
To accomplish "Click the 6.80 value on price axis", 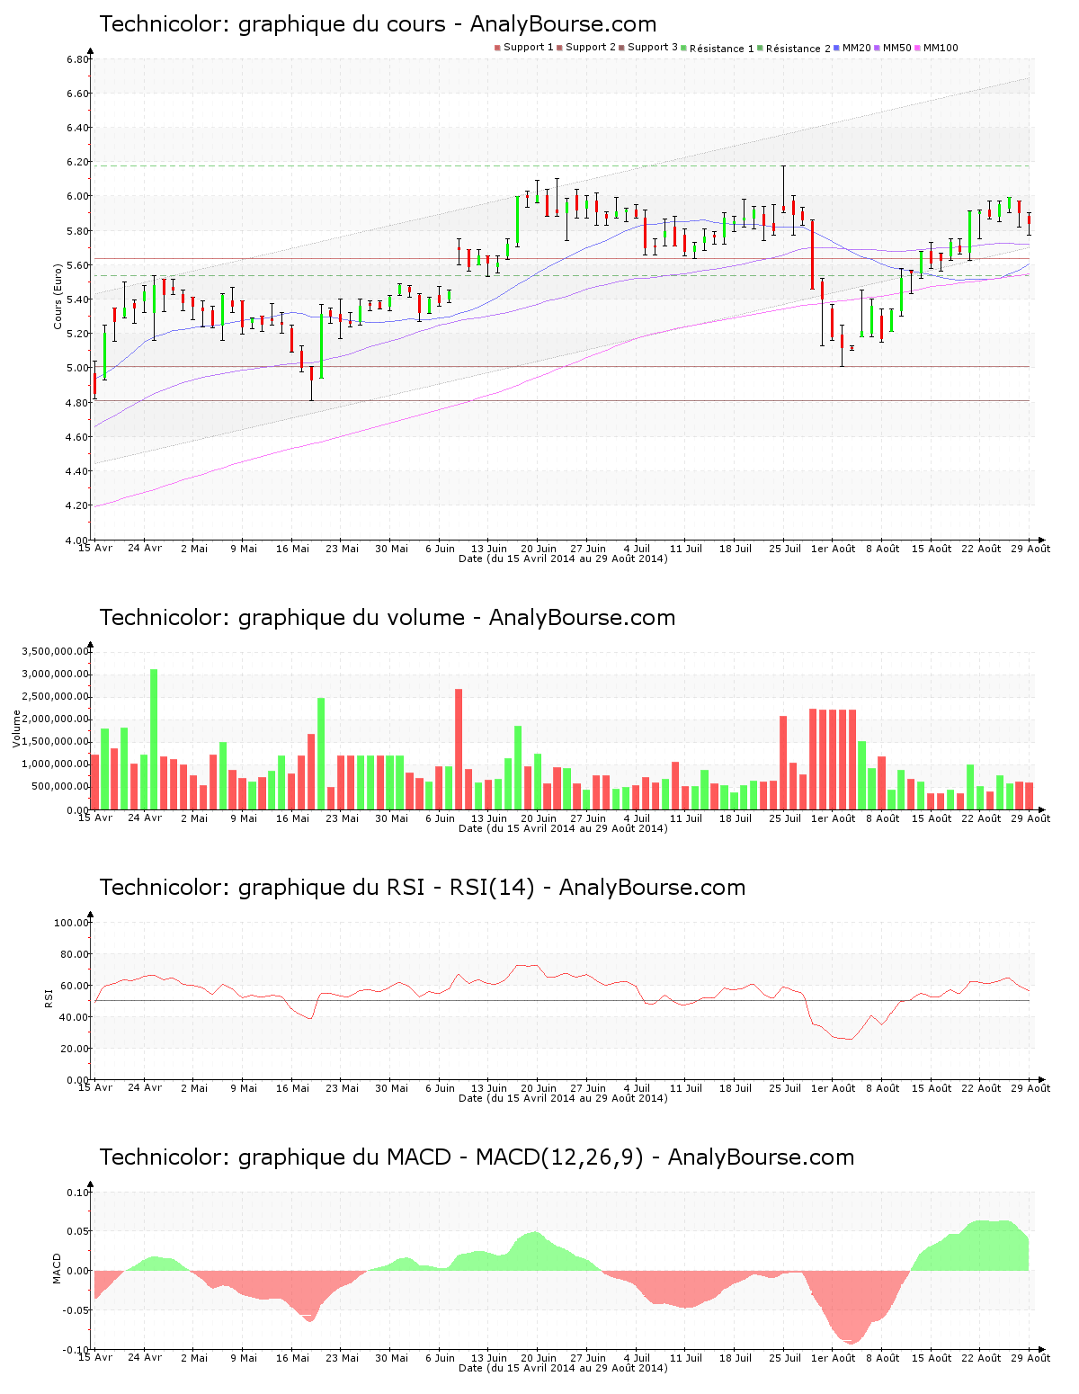I will pyautogui.click(x=78, y=59).
